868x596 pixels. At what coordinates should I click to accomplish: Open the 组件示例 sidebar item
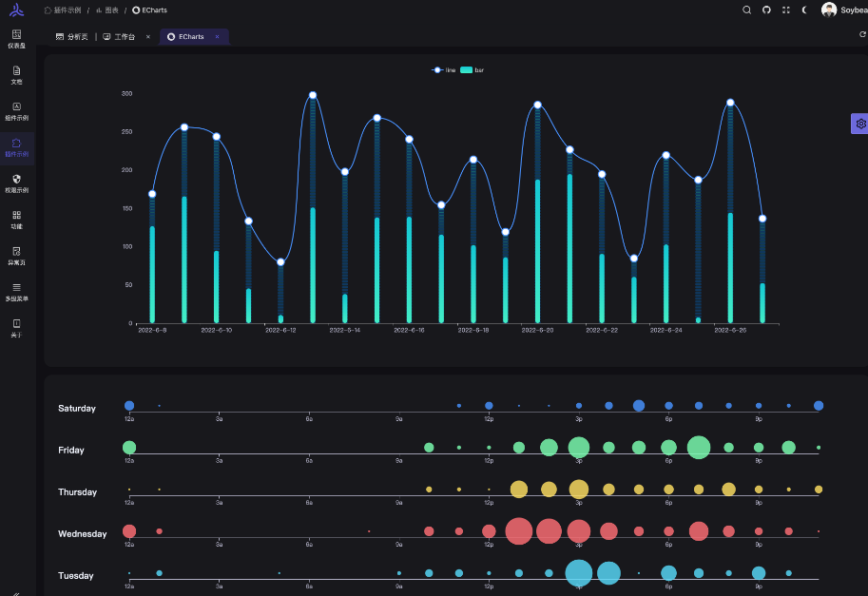coord(16,111)
